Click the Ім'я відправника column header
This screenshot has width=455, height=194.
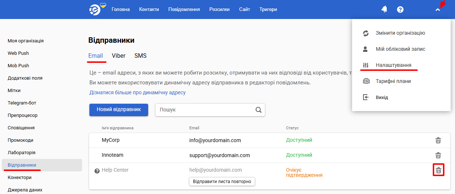tap(117, 128)
